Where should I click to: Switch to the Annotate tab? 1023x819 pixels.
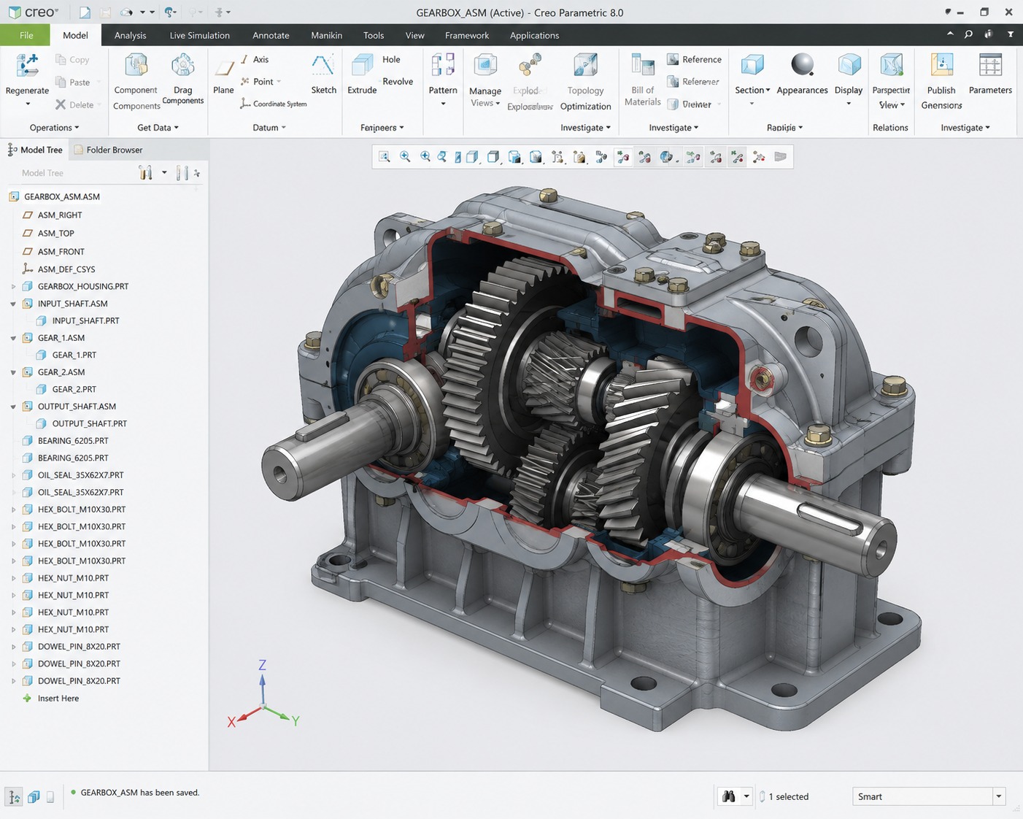tap(271, 35)
